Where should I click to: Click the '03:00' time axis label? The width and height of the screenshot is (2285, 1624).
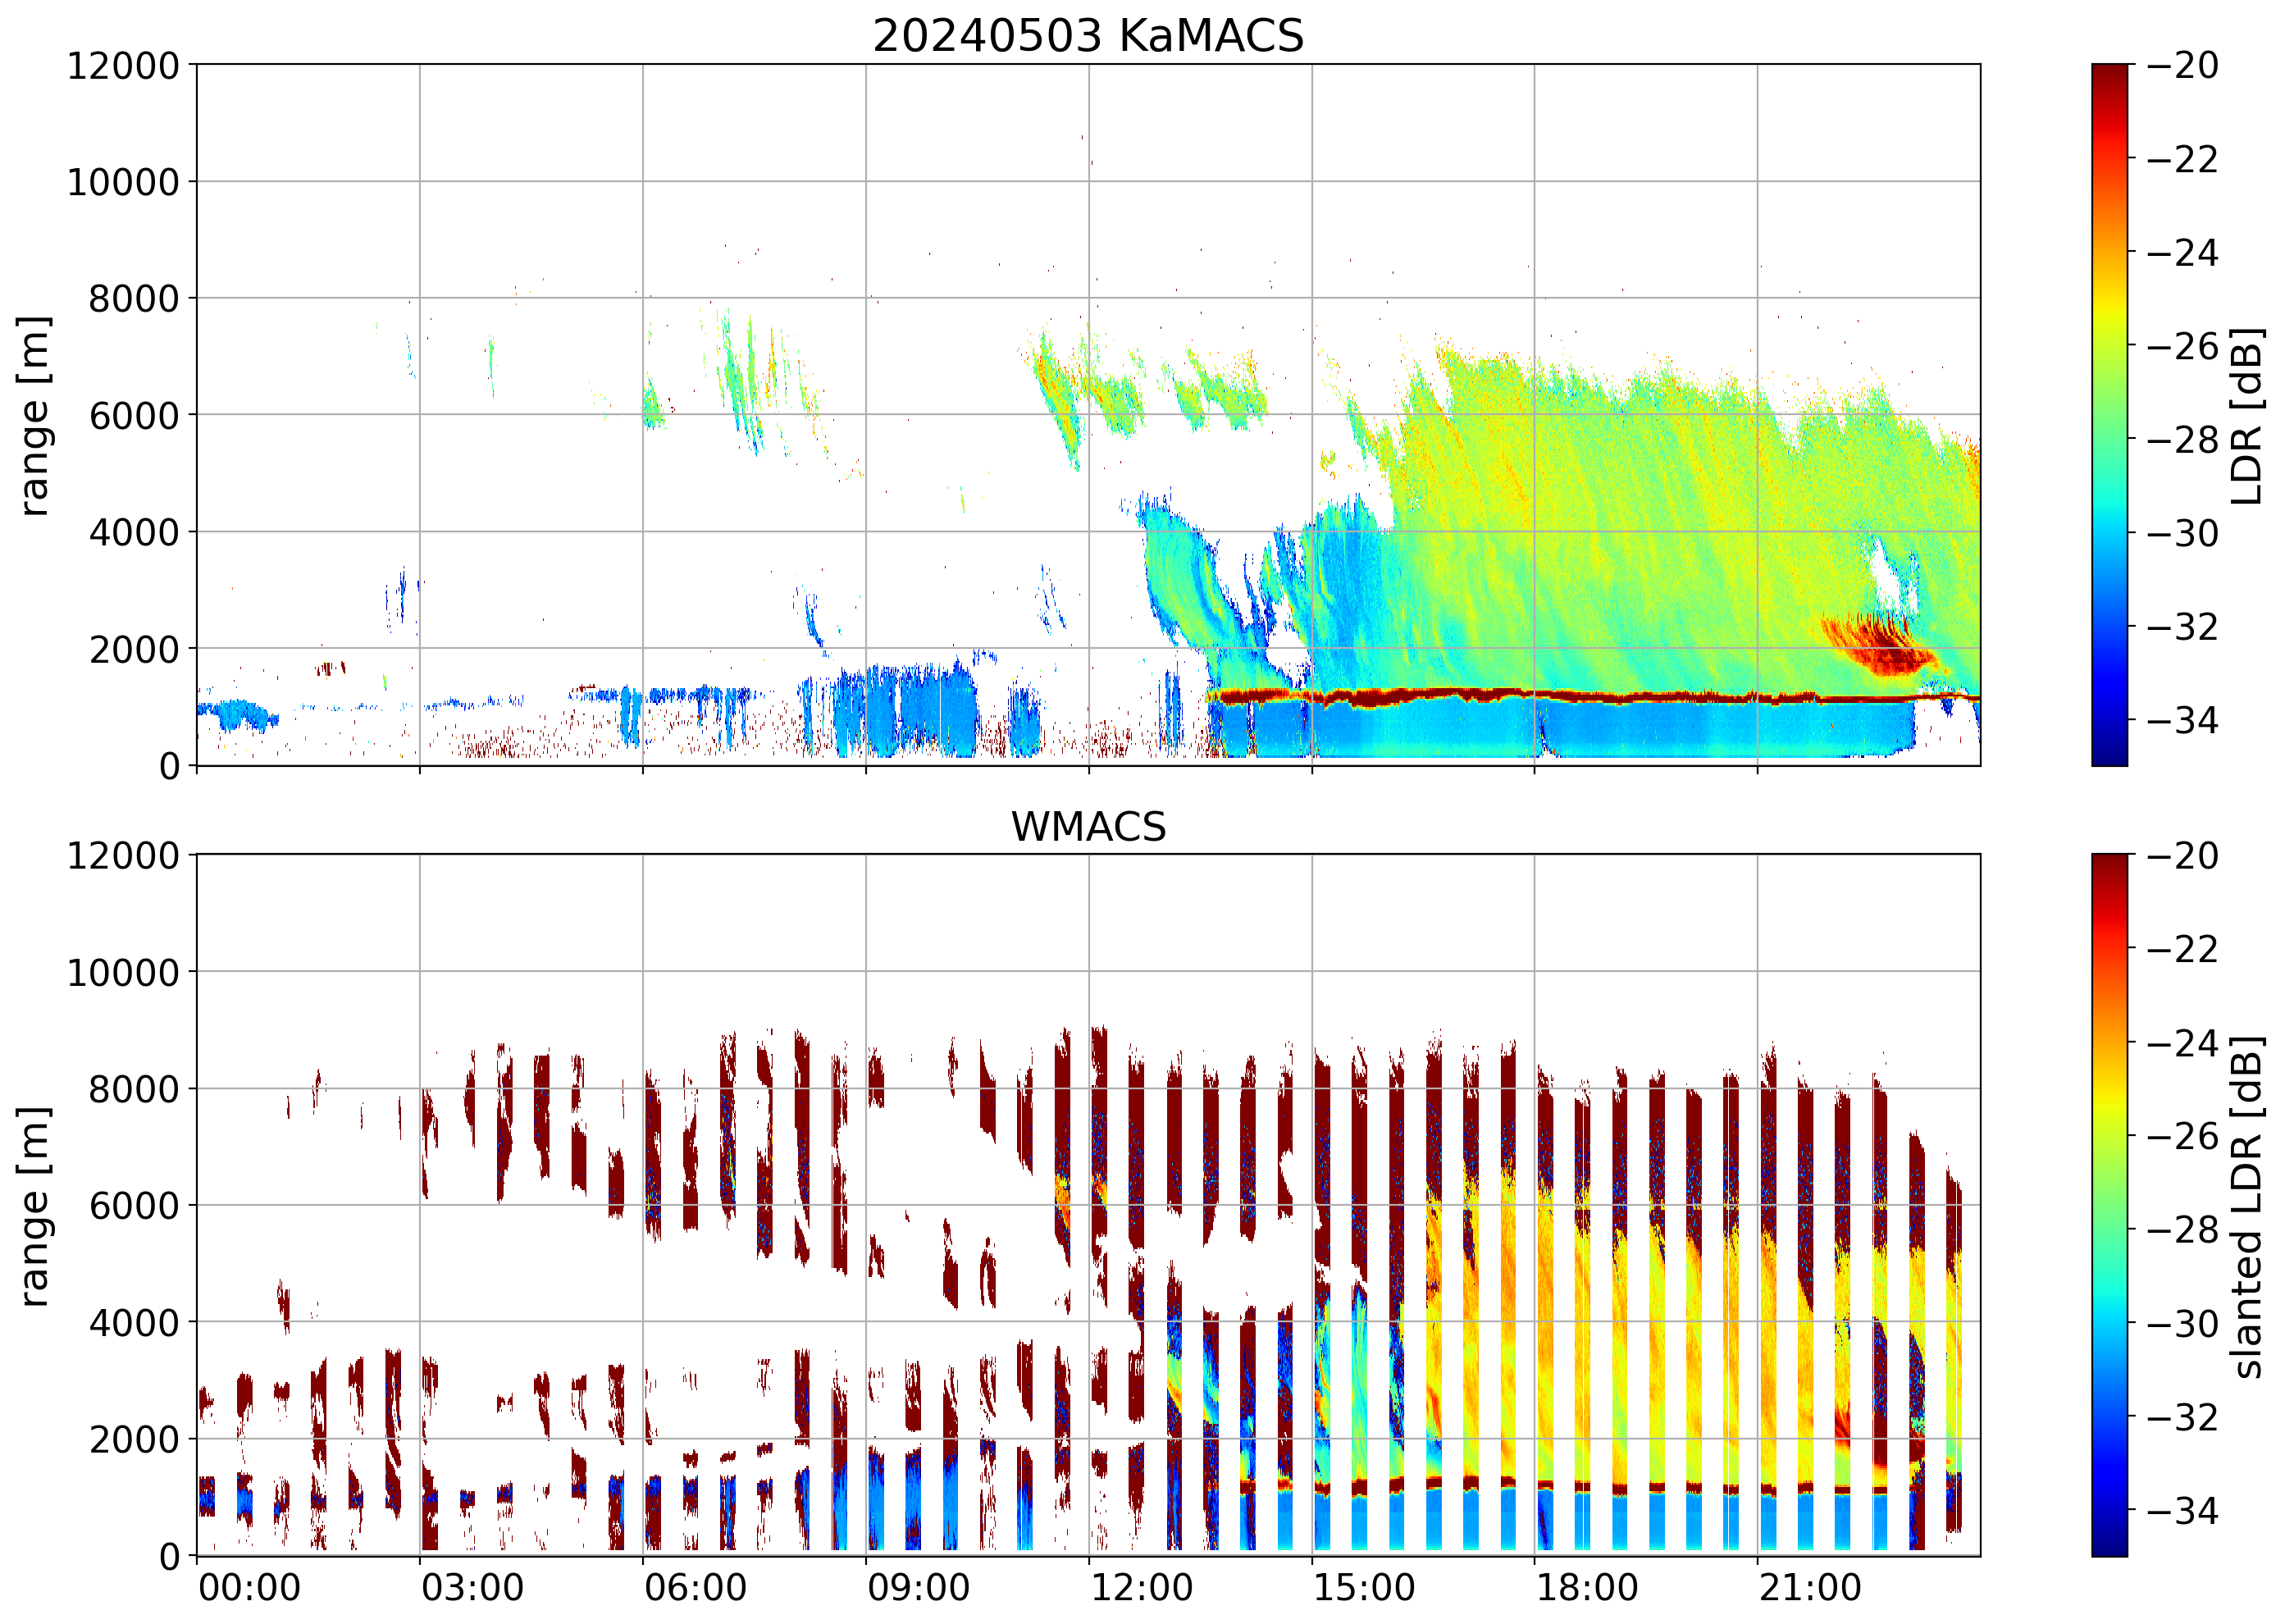coord(472,1588)
